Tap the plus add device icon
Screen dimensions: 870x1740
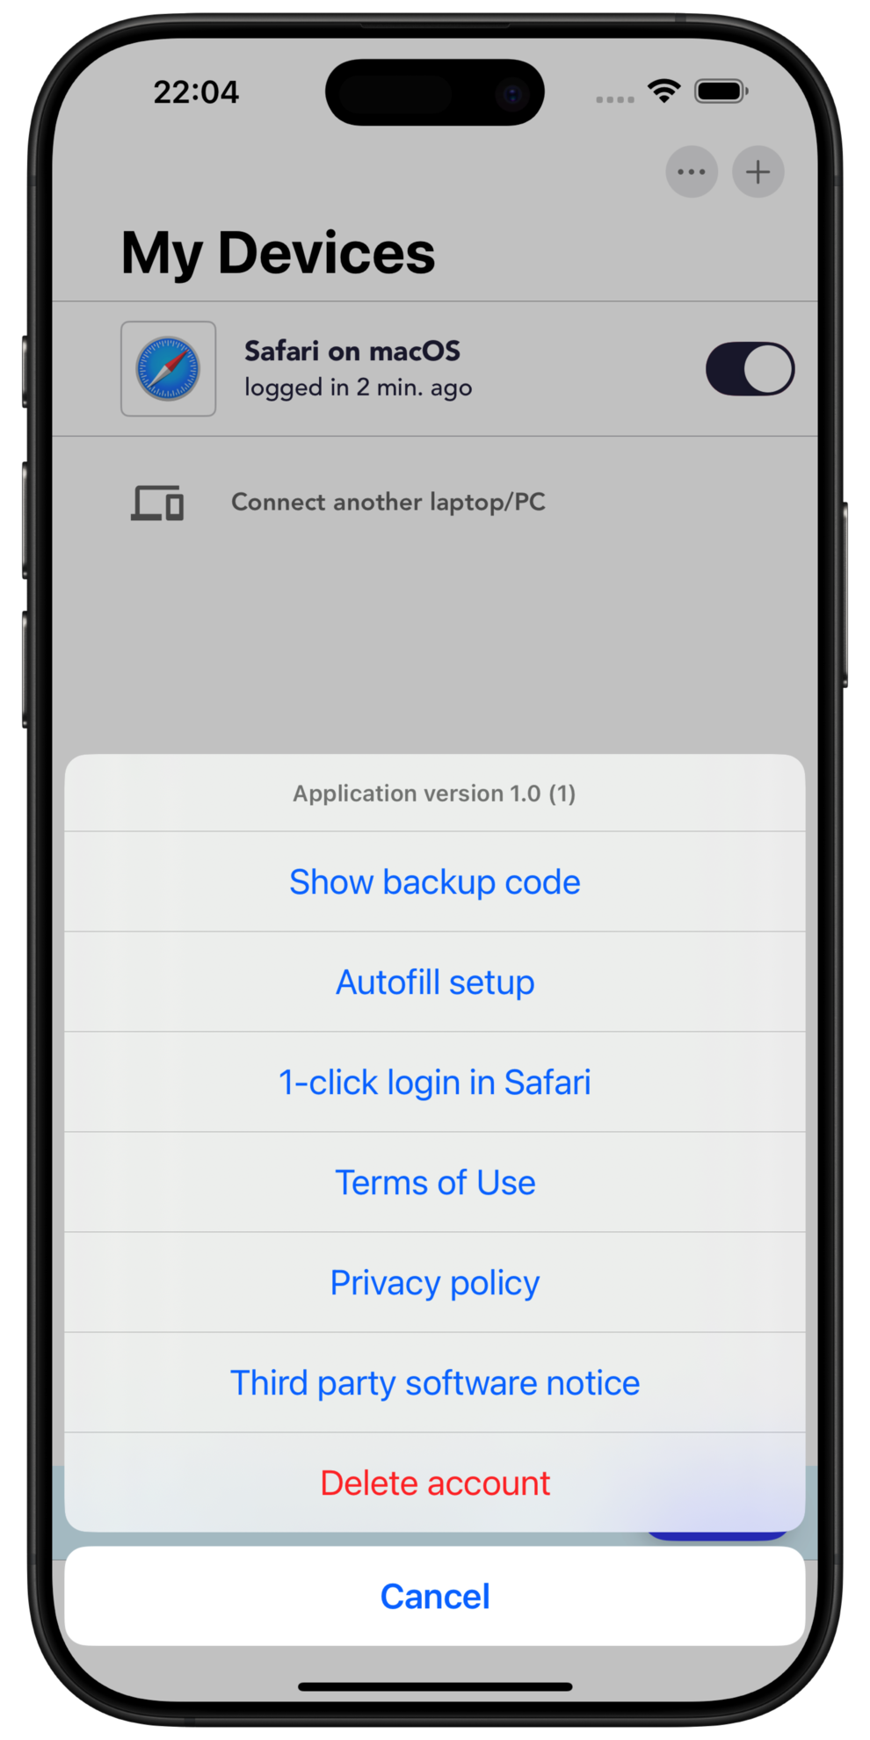point(758,171)
